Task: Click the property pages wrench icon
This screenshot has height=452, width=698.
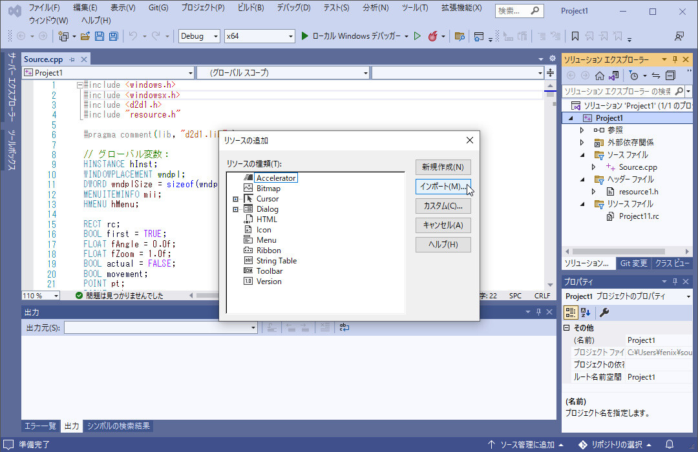Action: [x=604, y=313]
